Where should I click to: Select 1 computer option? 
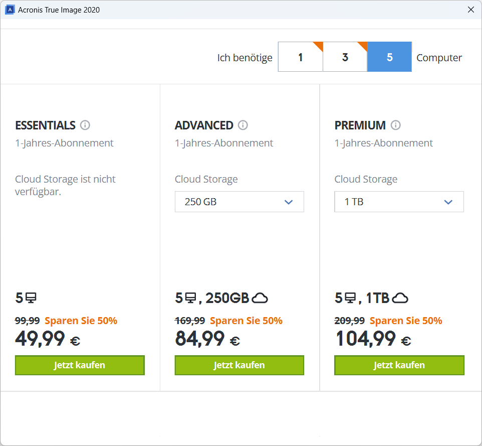[x=301, y=57]
